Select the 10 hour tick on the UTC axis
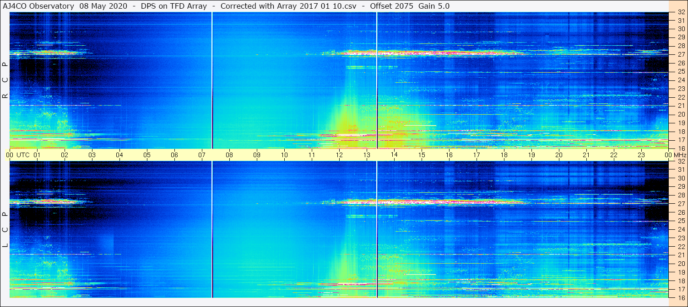Screen dimensions: 688x307 coord(284,155)
